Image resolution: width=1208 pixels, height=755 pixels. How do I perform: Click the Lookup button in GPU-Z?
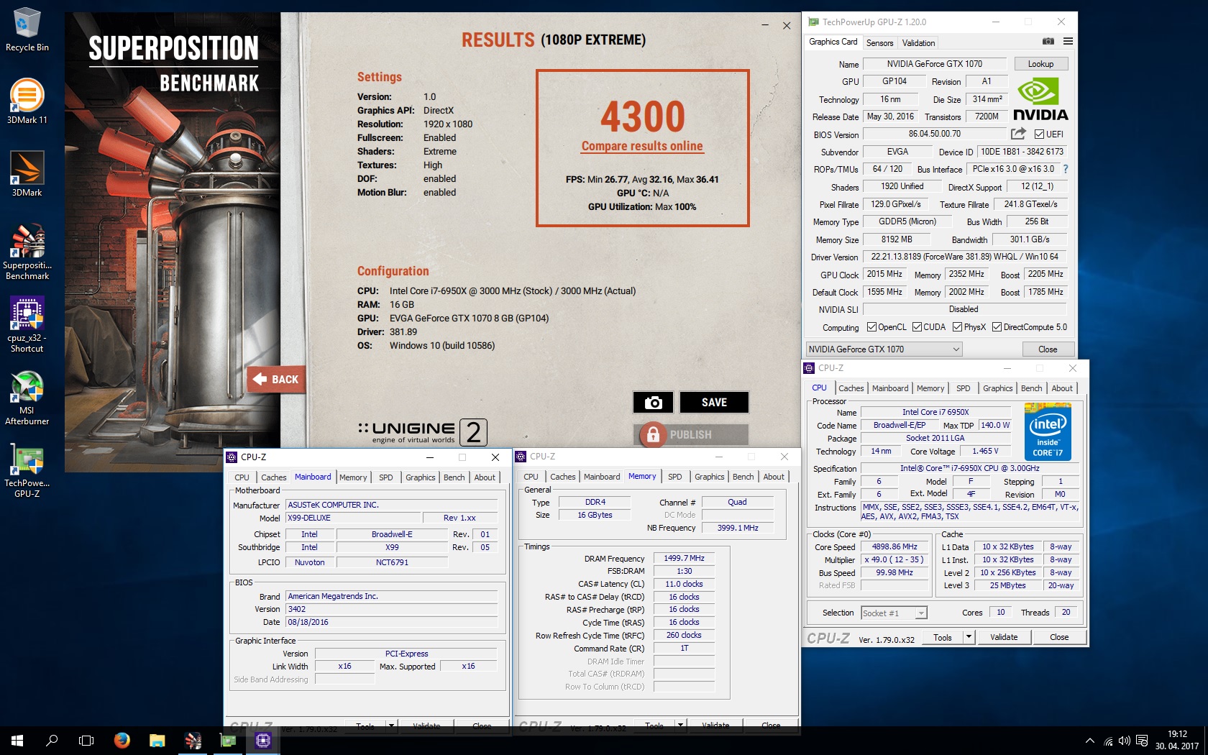1040,64
